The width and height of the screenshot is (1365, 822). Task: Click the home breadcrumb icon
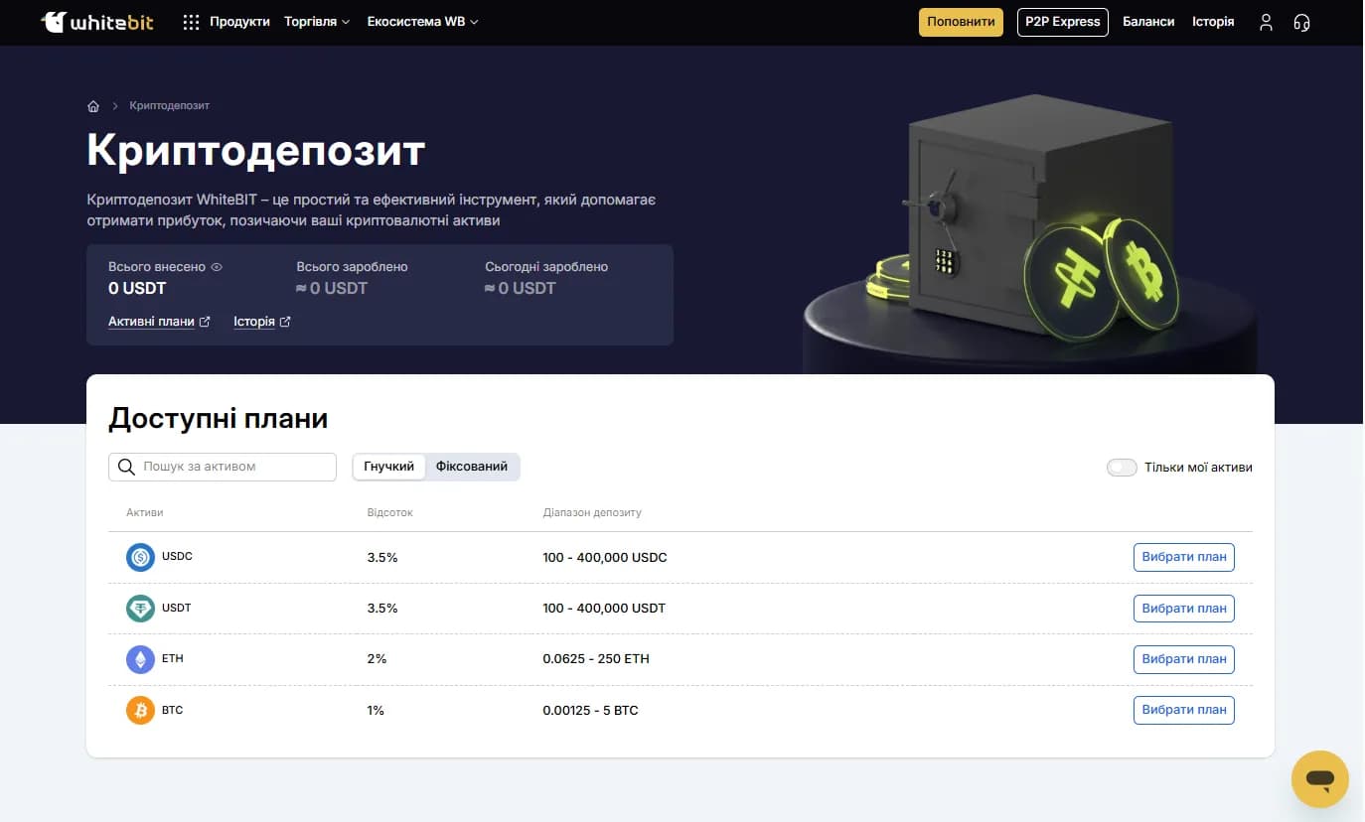93,106
